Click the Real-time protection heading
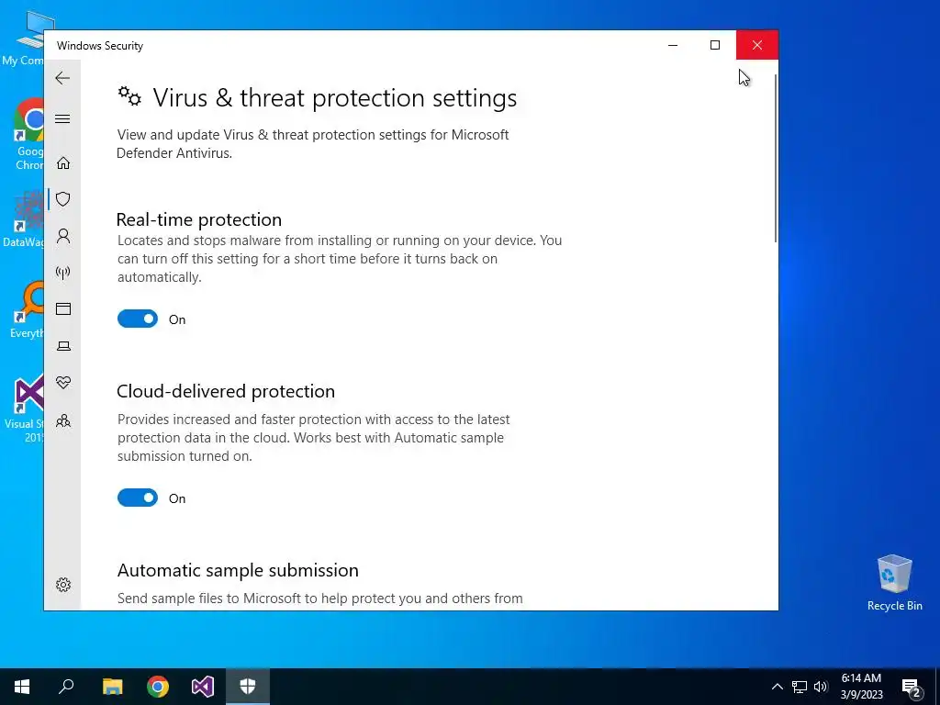Screen dimensions: 940x705 [x=199, y=219]
